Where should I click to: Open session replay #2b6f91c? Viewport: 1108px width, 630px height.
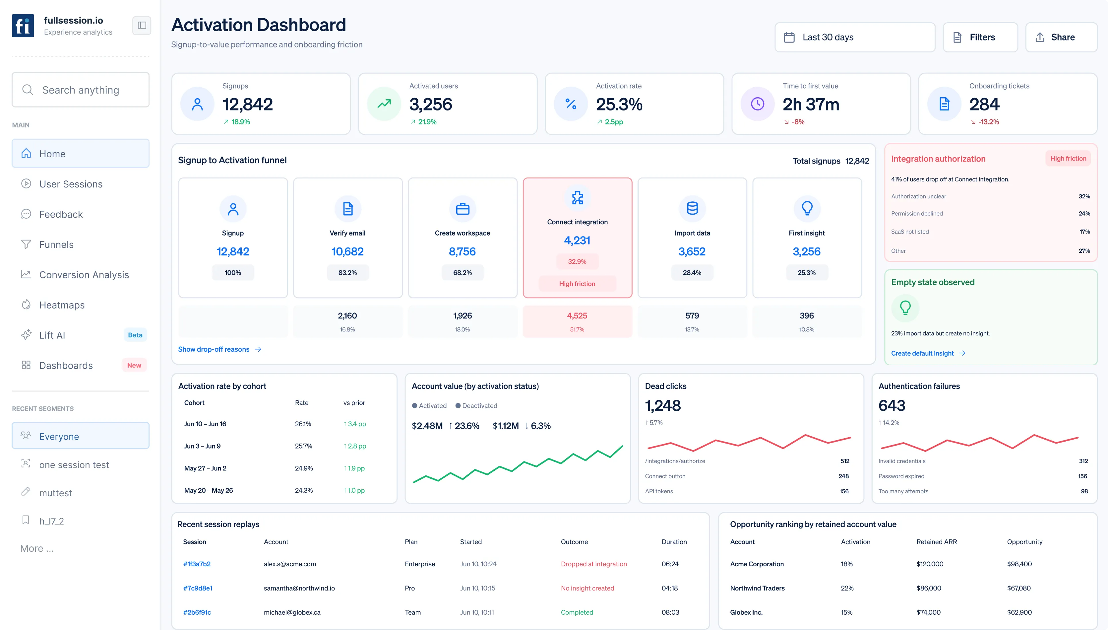(197, 612)
